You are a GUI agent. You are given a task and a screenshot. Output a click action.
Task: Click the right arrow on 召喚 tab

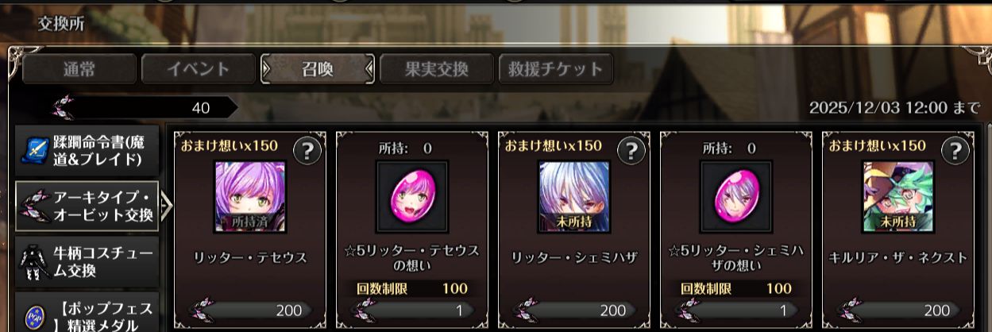coord(368,69)
